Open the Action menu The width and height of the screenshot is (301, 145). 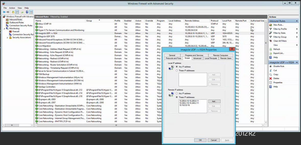[x=12, y=8]
